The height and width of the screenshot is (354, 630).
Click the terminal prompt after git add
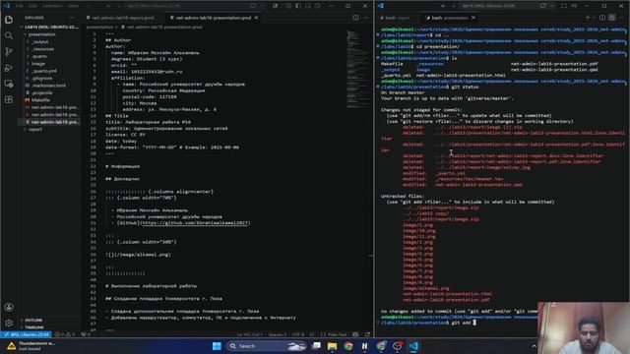(474, 323)
